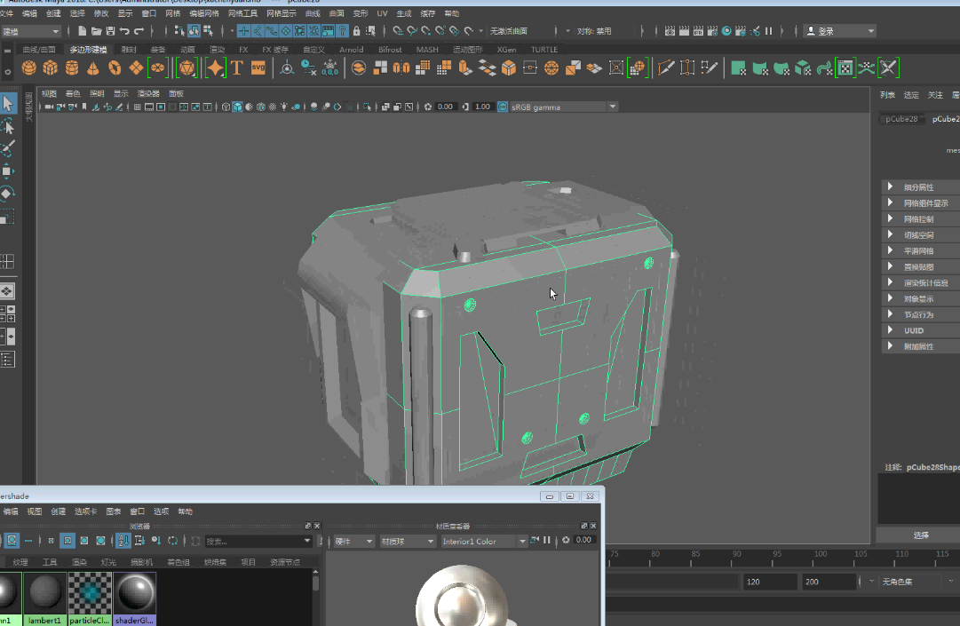Click the polygon sphere shelf icon
960x626 pixels.
pos(29,67)
